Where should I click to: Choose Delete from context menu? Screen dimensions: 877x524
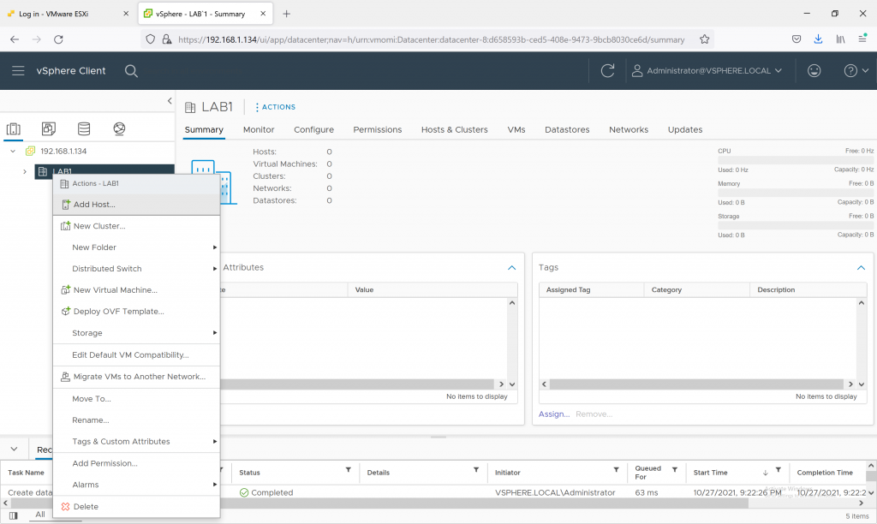[136, 506]
